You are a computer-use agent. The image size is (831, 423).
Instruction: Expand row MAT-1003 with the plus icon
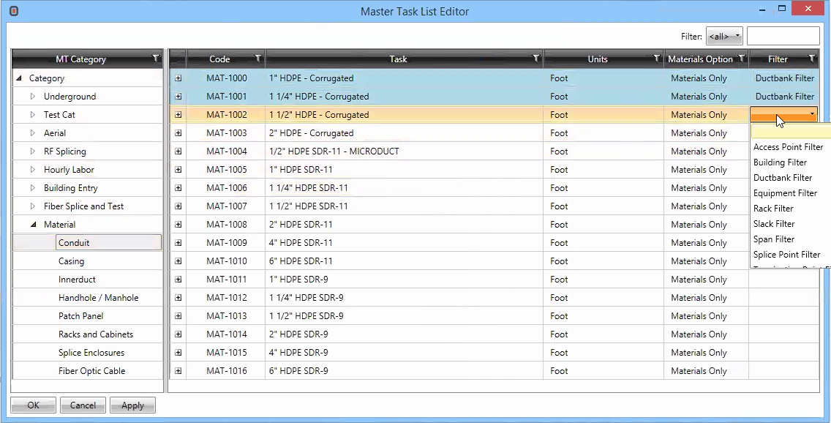178,133
